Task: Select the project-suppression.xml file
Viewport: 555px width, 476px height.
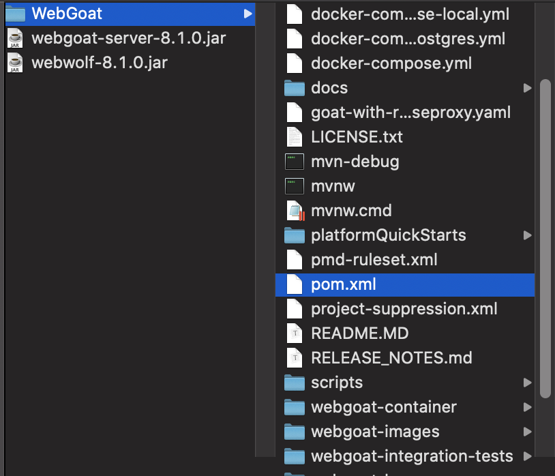Action: pos(404,309)
